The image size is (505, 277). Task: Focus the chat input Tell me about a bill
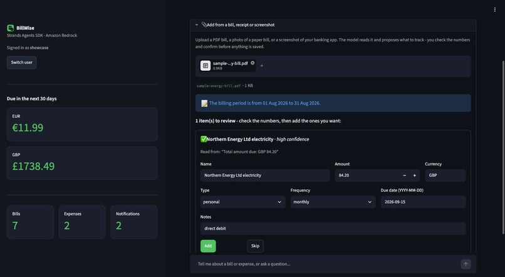click(x=328, y=264)
